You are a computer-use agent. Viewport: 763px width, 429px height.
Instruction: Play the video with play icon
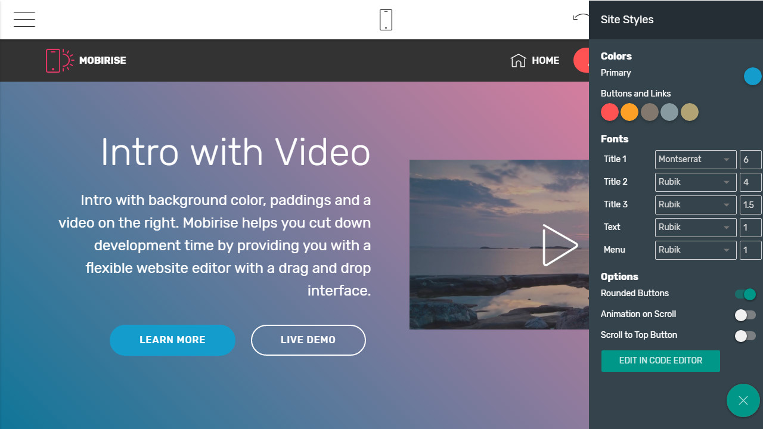559,245
